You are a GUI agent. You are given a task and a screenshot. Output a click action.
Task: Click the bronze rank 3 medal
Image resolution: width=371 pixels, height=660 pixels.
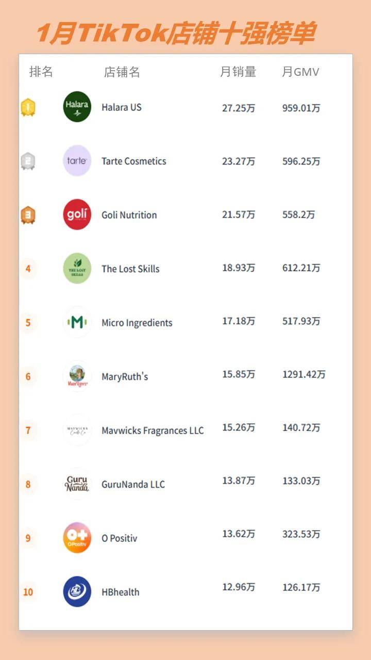click(x=28, y=215)
